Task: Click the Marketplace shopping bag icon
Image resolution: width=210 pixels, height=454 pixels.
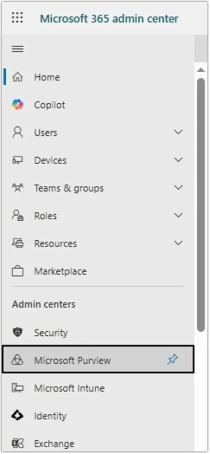Action: pyautogui.click(x=18, y=271)
